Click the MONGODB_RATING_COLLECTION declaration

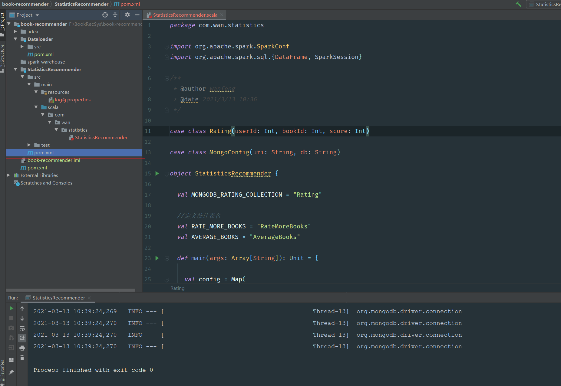click(249, 195)
